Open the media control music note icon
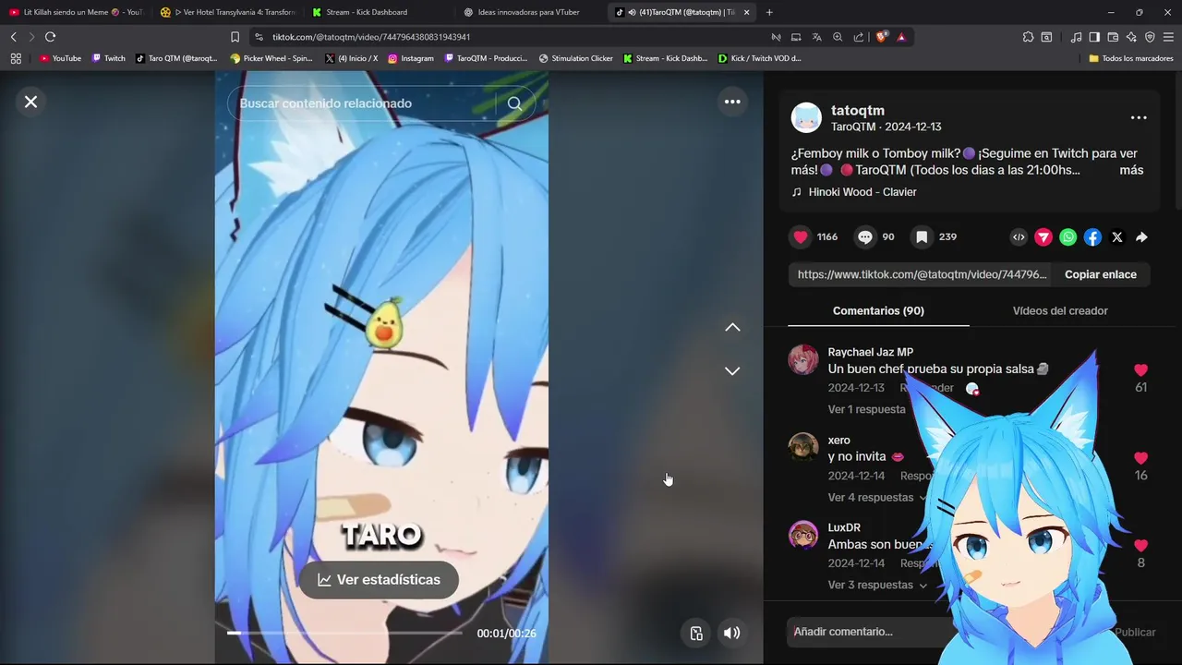The width and height of the screenshot is (1182, 665). (1076, 37)
